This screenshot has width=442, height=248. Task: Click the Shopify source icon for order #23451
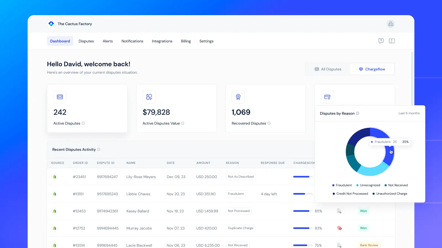tap(54, 177)
